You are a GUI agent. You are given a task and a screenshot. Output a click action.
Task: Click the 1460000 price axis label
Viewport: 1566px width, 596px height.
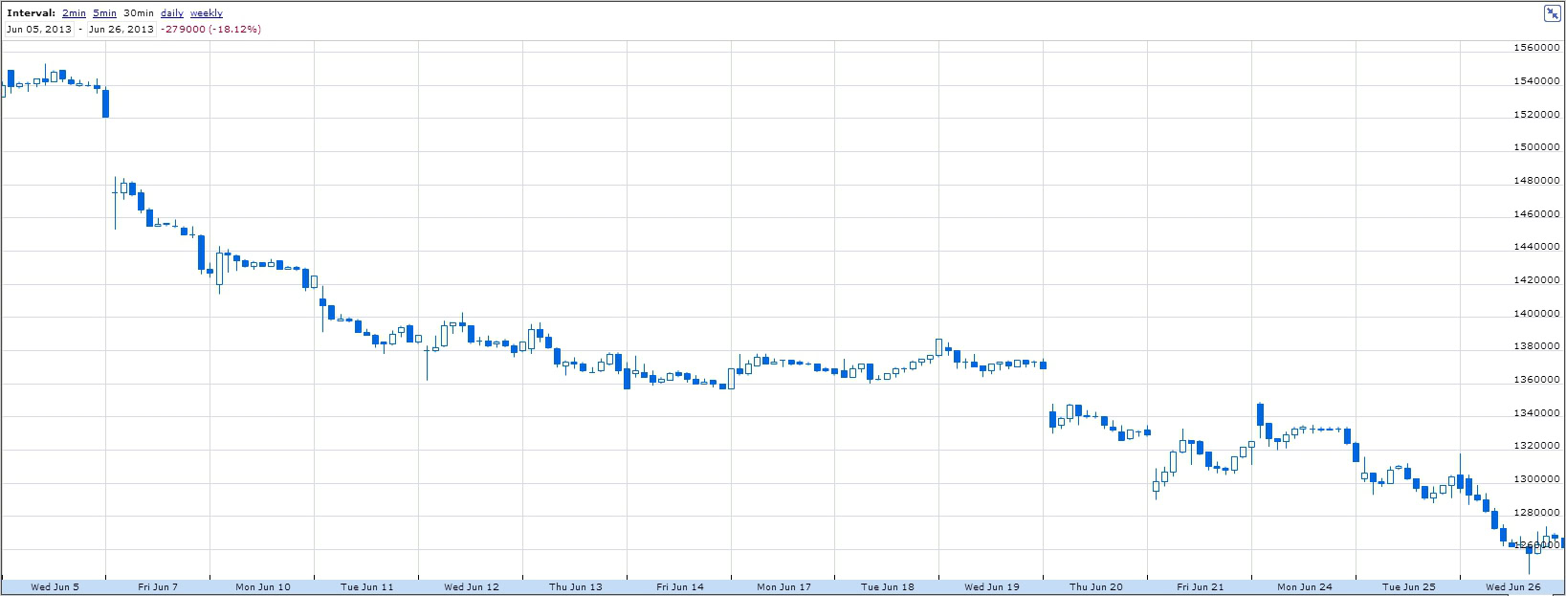tap(1538, 214)
